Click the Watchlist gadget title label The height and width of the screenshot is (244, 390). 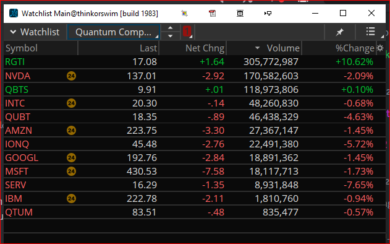pos(40,32)
